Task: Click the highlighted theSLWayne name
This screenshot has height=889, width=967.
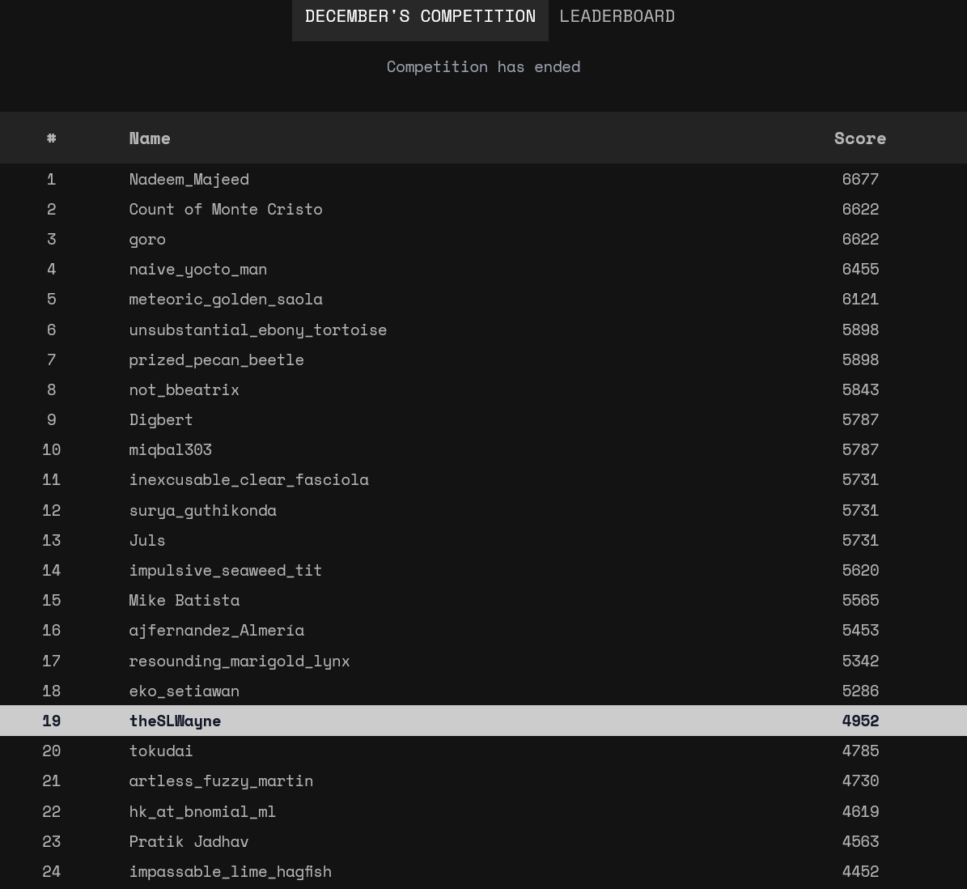Action: pyautogui.click(x=175, y=721)
